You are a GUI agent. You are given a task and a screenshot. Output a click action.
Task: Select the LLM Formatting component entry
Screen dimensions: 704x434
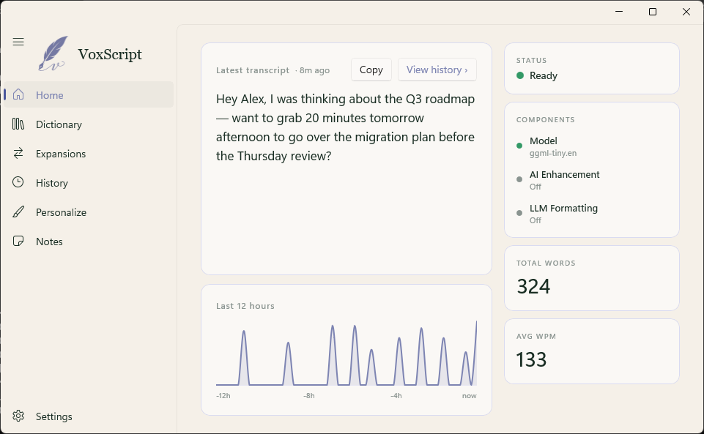(592, 214)
